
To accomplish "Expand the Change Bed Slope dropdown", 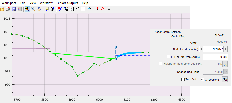I will pos(226,72).
